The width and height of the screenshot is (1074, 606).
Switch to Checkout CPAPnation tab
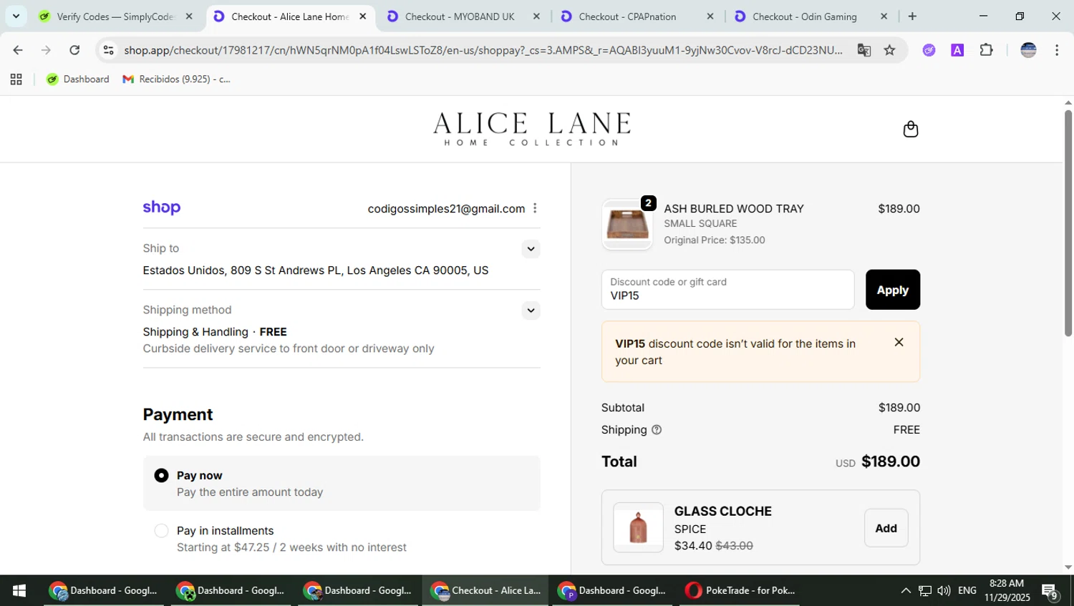click(626, 16)
